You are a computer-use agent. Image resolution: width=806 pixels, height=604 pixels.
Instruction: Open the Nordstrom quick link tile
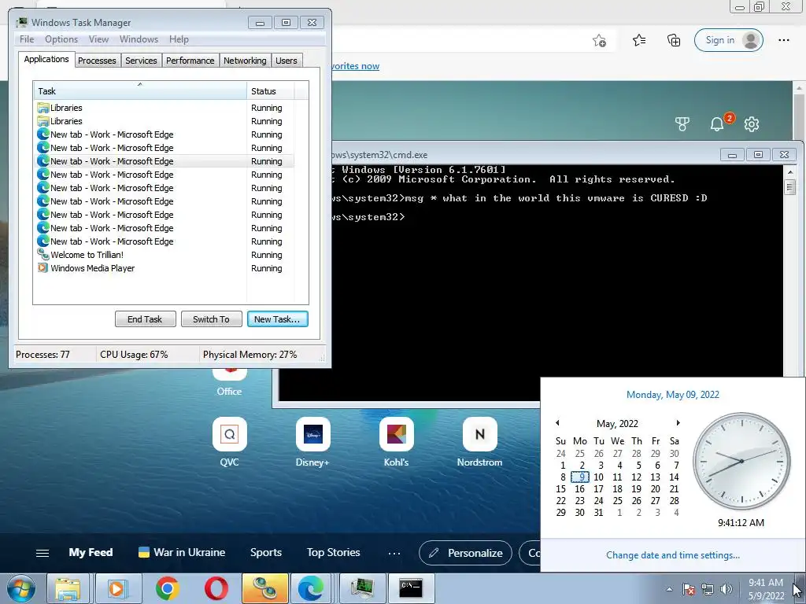click(479, 434)
